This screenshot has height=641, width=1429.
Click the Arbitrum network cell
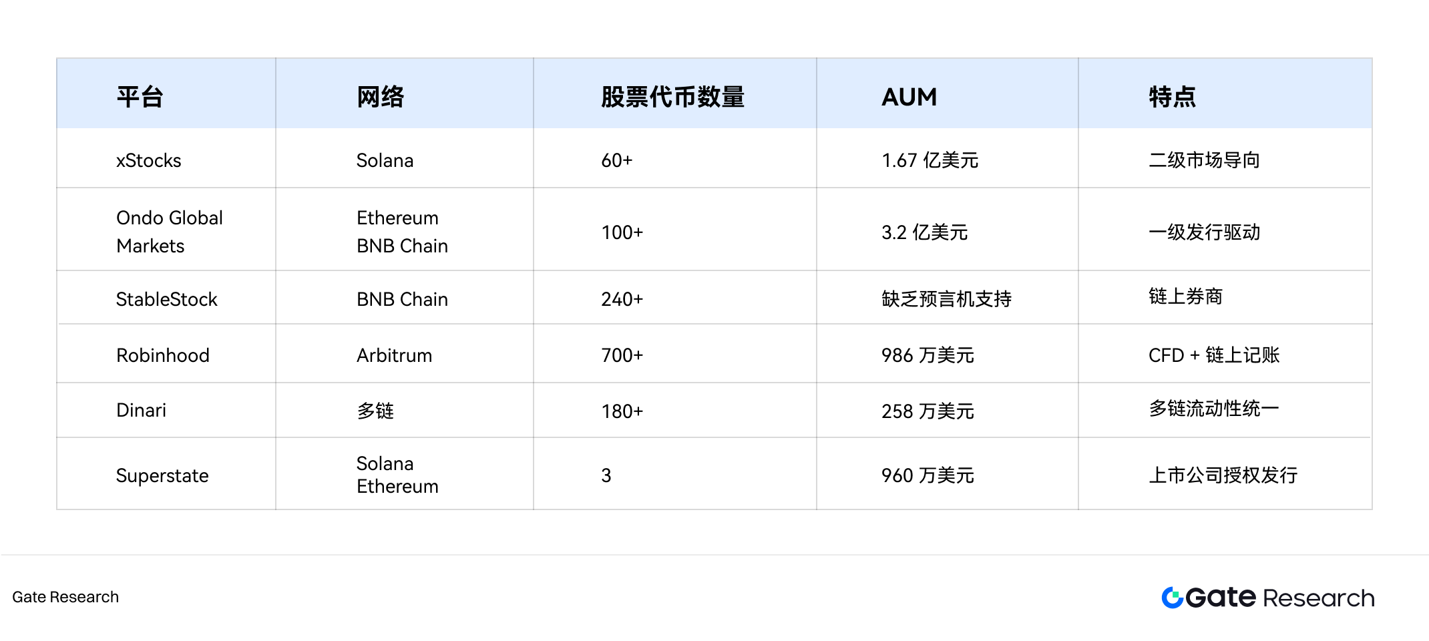pos(394,355)
